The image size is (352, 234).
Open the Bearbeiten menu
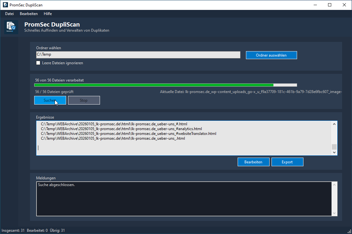[29, 14]
